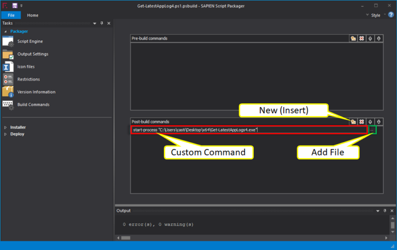Viewport: 397px width, 250px height.
Task: Open Version Information package icon
Action: click(x=8, y=92)
